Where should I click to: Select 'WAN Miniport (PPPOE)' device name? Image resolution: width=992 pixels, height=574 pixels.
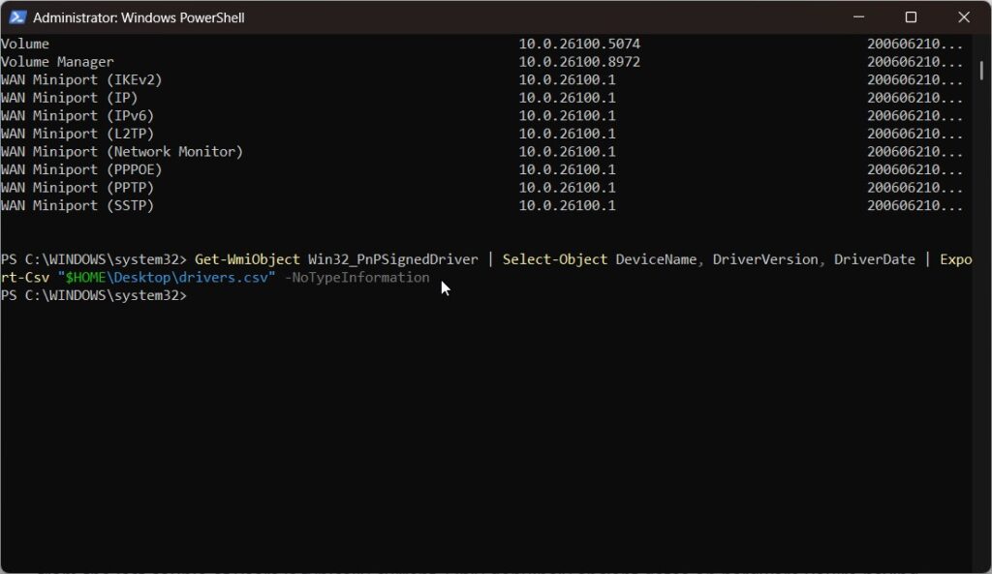click(x=81, y=169)
